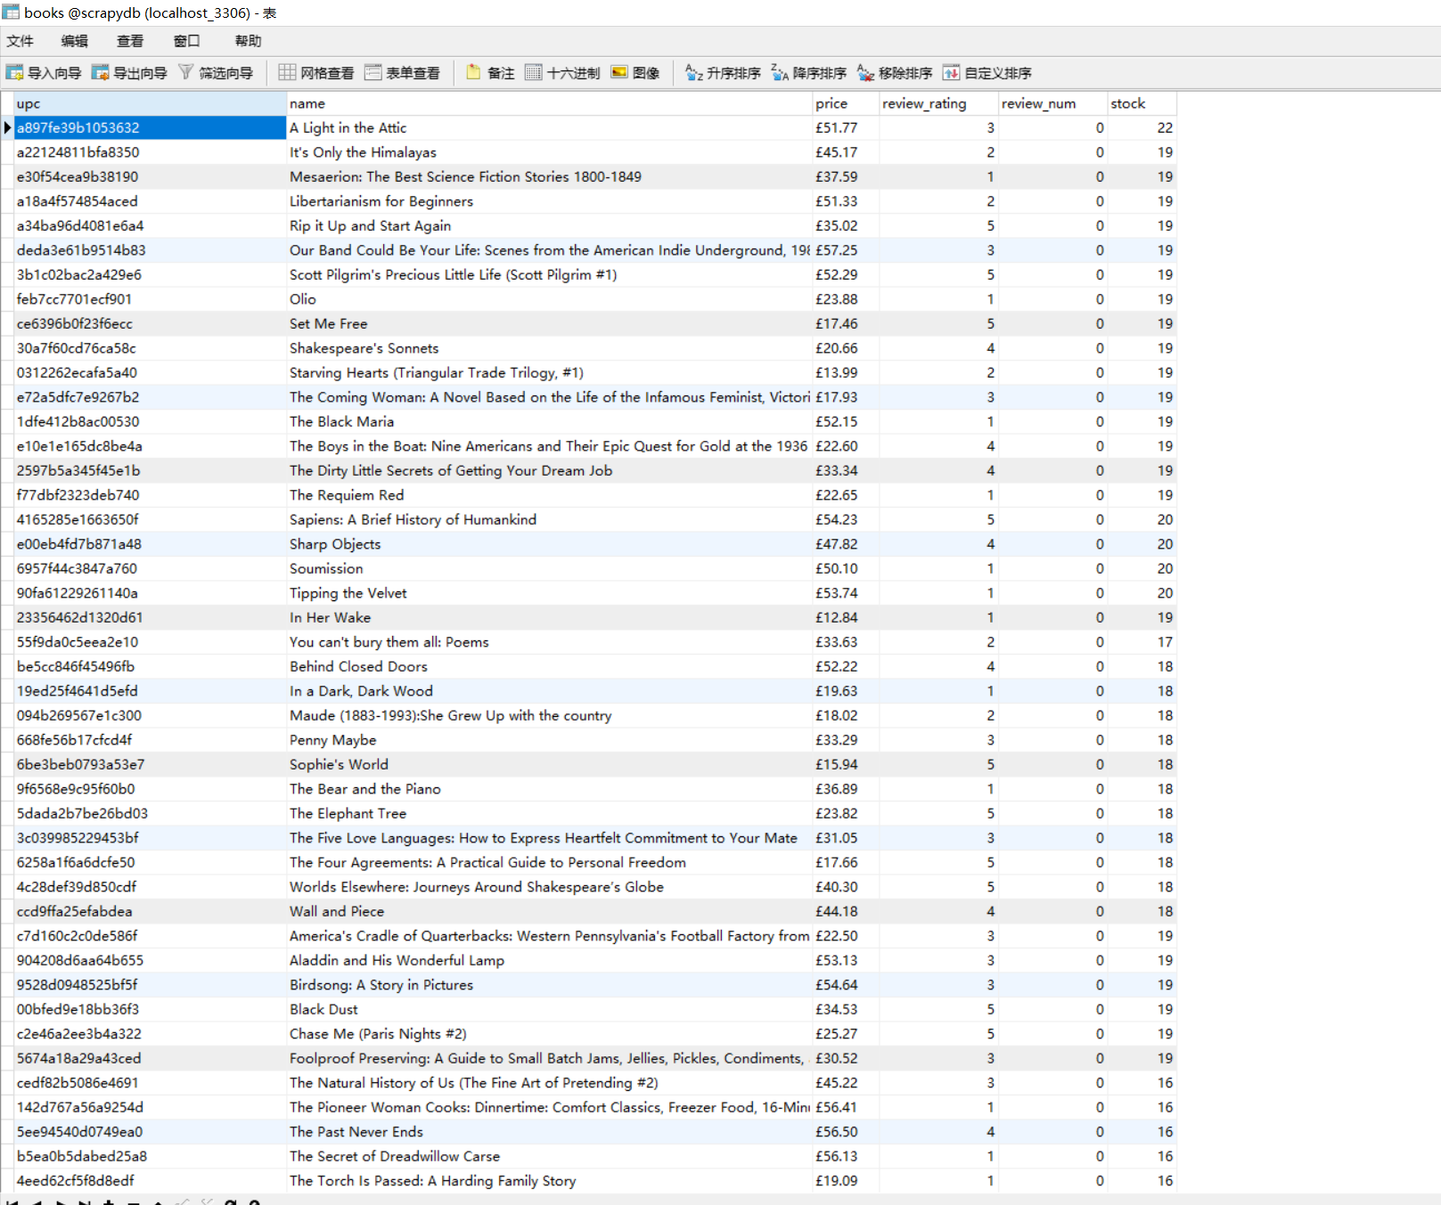Open the 查看 menu
This screenshot has width=1441, height=1205.
(130, 41)
